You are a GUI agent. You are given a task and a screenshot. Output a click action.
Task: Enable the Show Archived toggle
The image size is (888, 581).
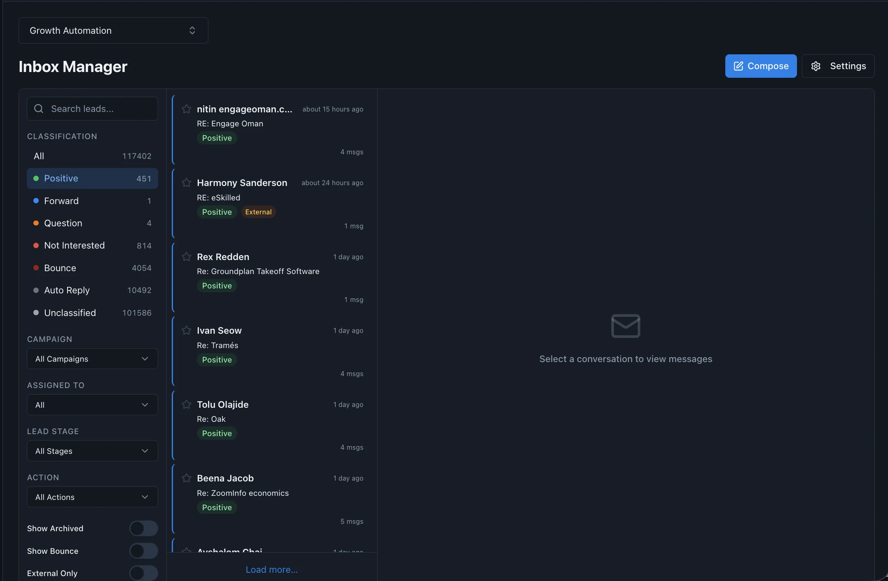pos(143,528)
